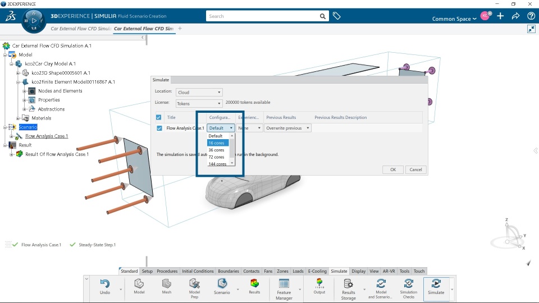The image size is (539, 303).
Task: Switch to the Boundaries tab
Action: pyautogui.click(x=229, y=271)
